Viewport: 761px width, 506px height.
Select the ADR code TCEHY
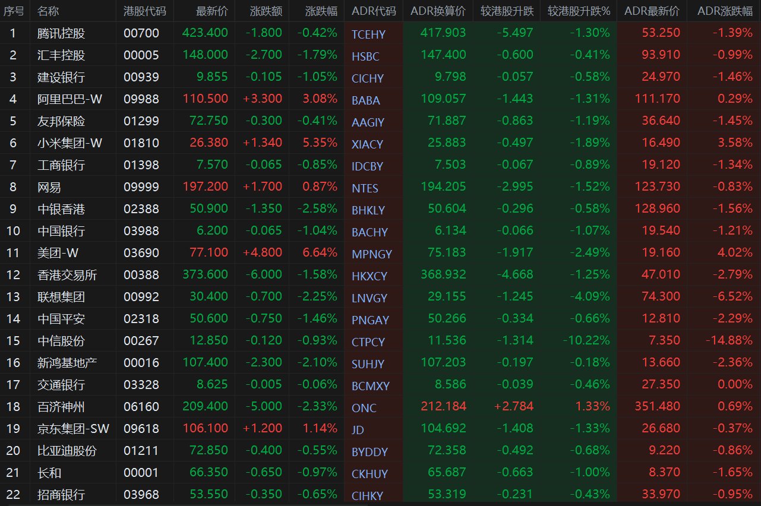(x=368, y=34)
